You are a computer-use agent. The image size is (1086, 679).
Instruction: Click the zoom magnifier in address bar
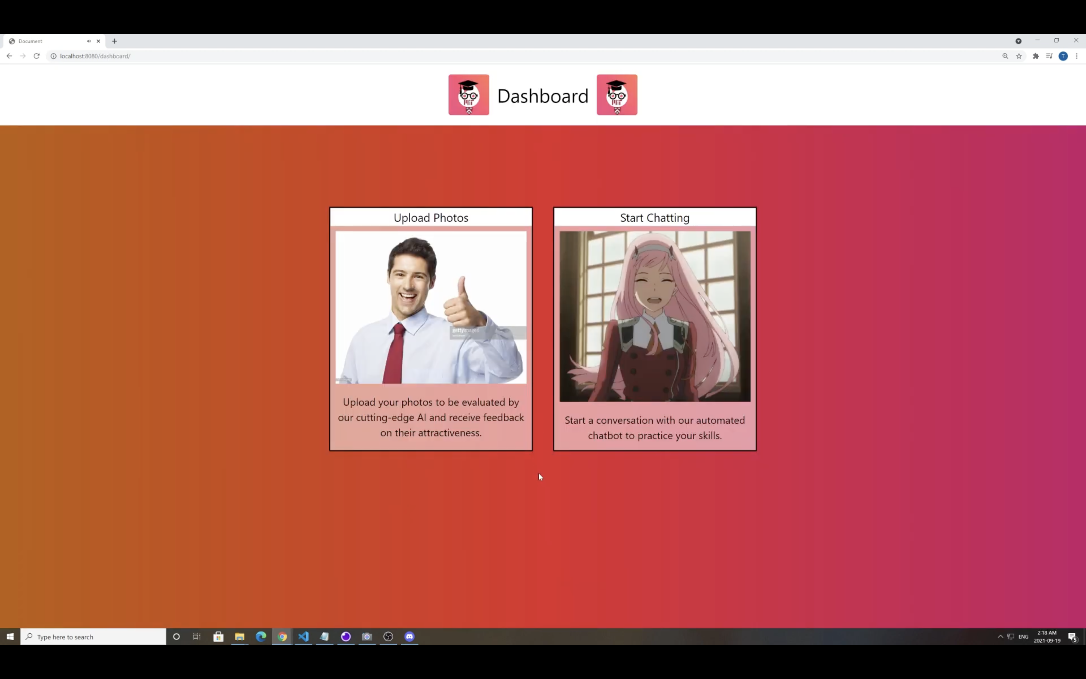(1005, 56)
